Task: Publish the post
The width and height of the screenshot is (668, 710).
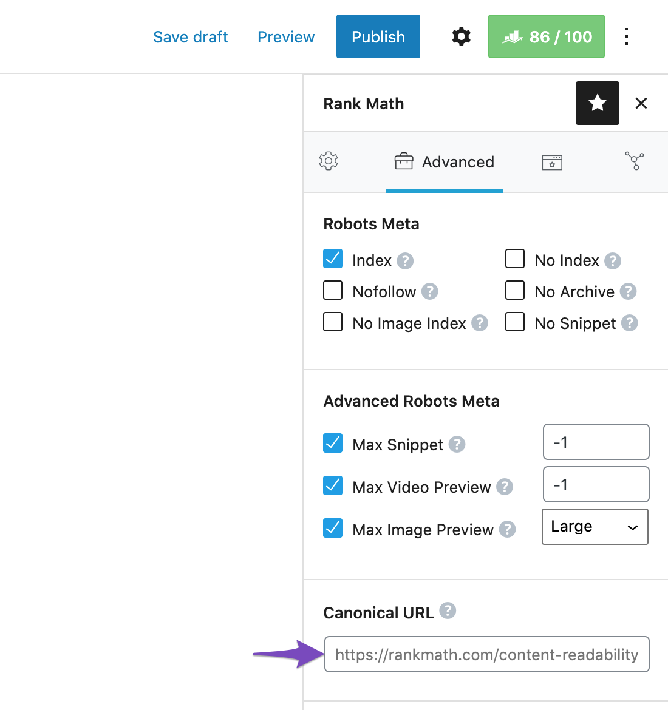Action: (378, 36)
